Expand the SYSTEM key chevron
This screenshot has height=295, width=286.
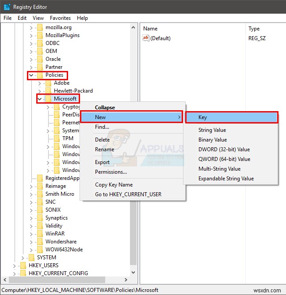click(x=23, y=258)
